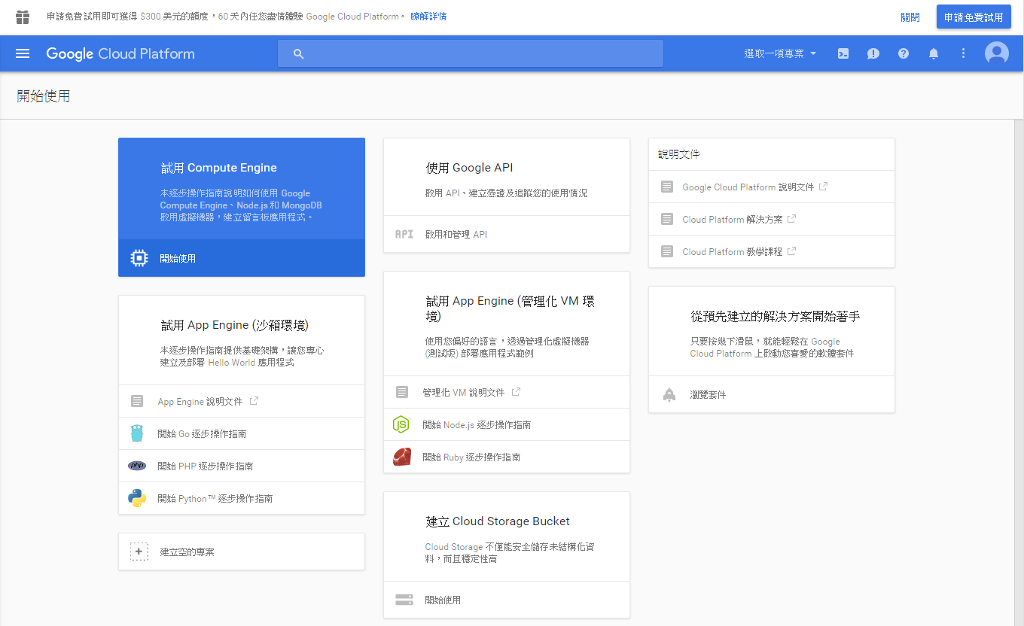Viewport: 1024px width, 626px height.
Task: Open the feedback icon in header
Action: coord(873,53)
